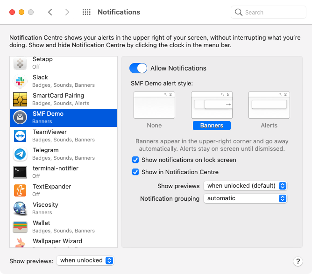Select TeamViewer in the app list
This screenshot has width=312, height=274.
64,136
